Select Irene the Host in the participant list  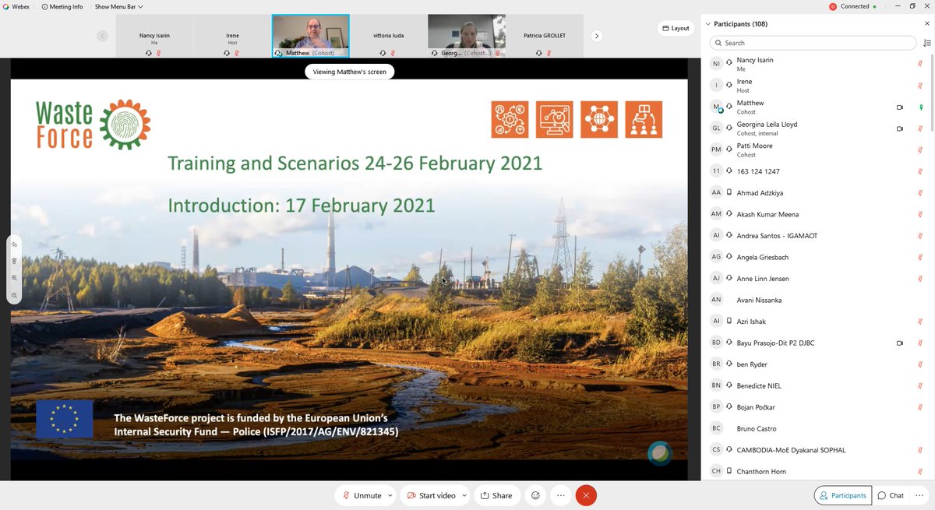pos(817,86)
